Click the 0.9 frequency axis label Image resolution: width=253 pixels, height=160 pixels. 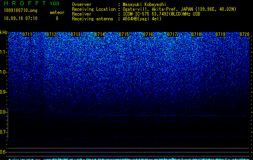point(3,92)
